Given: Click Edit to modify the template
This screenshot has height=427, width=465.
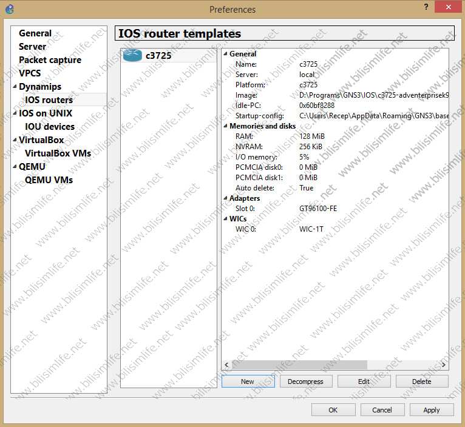Looking at the screenshot, I should [364, 382].
